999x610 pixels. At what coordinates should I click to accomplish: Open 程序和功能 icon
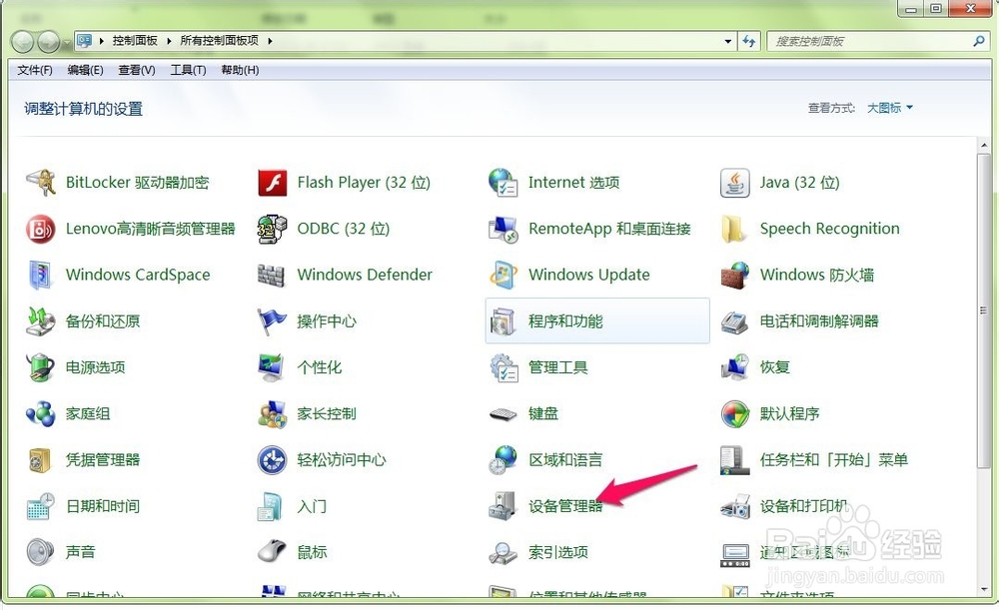[503, 321]
